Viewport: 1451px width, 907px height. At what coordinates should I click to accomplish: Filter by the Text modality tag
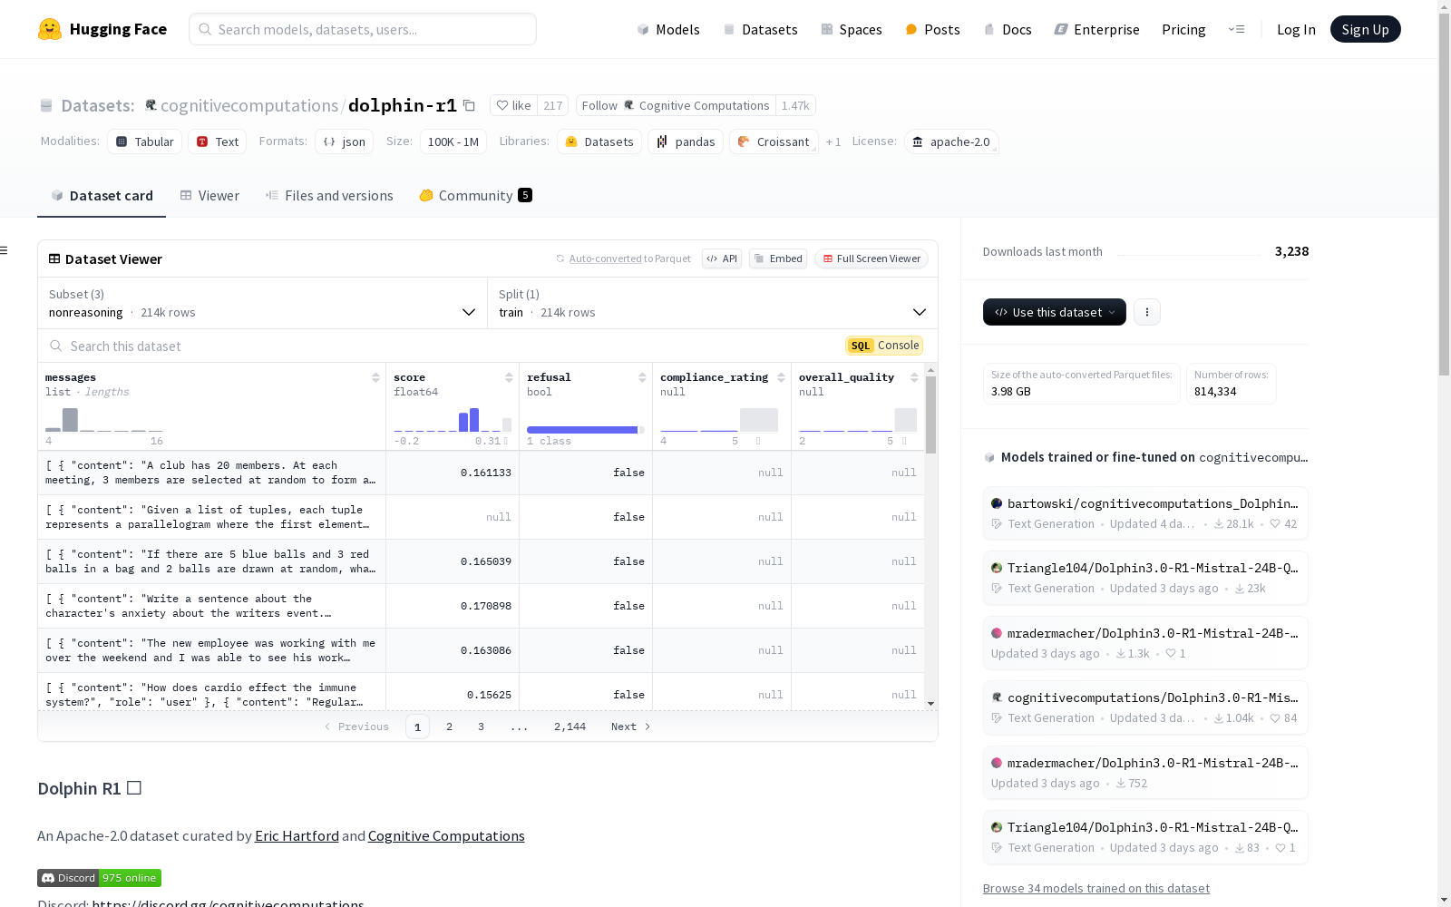coord(218,141)
